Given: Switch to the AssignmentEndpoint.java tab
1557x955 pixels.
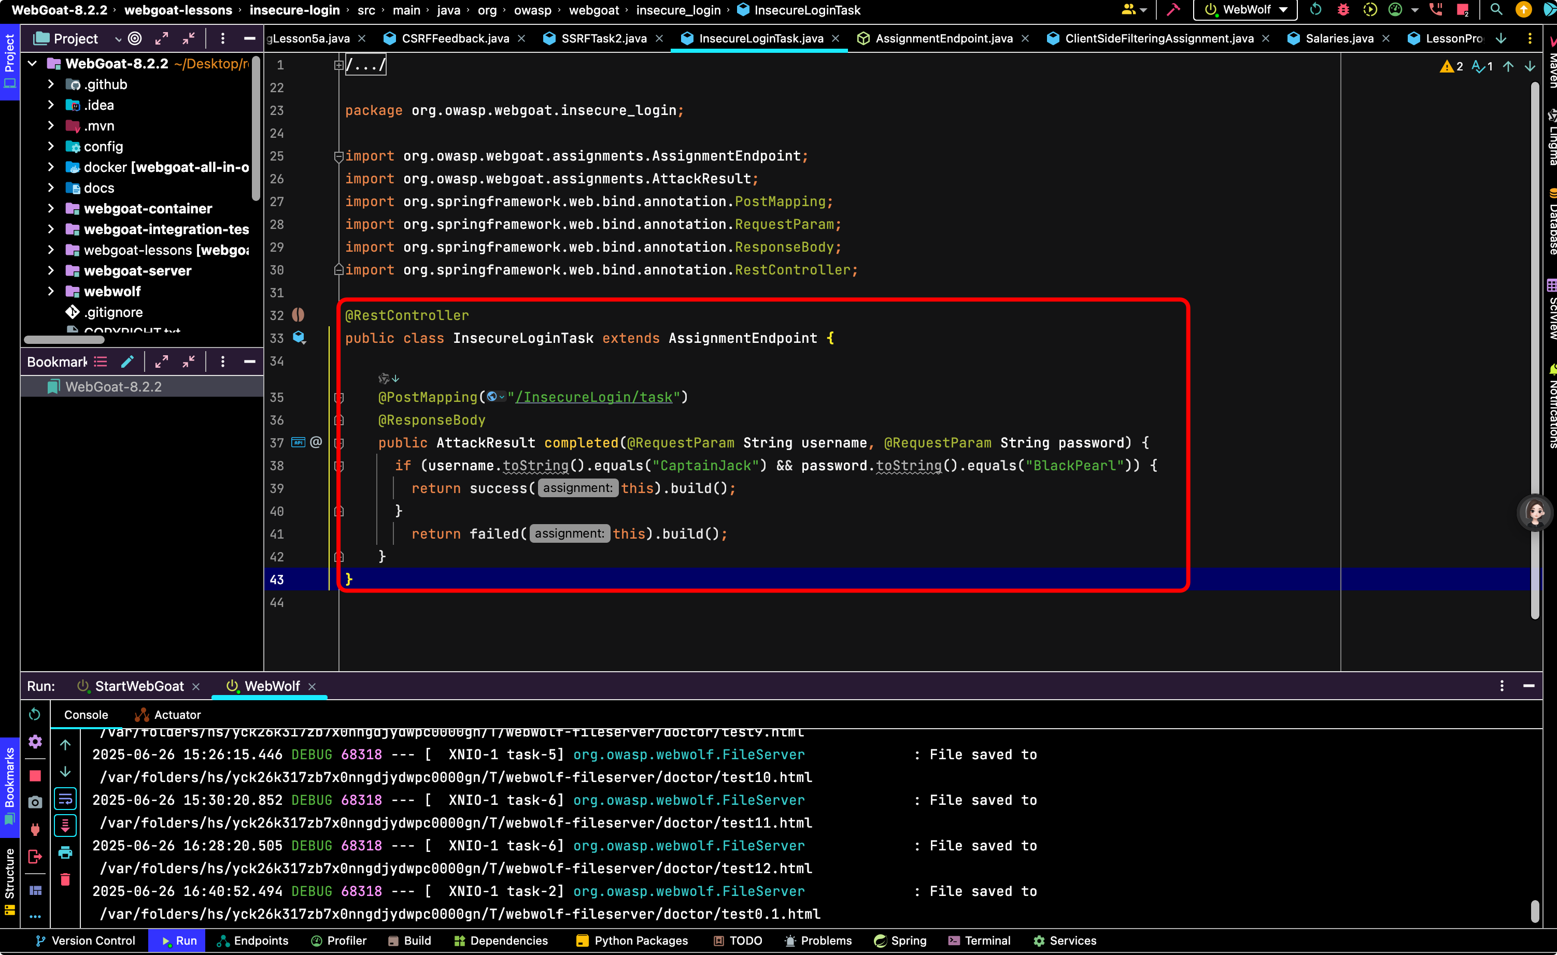Looking at the screenshot, I should point(944,38).
